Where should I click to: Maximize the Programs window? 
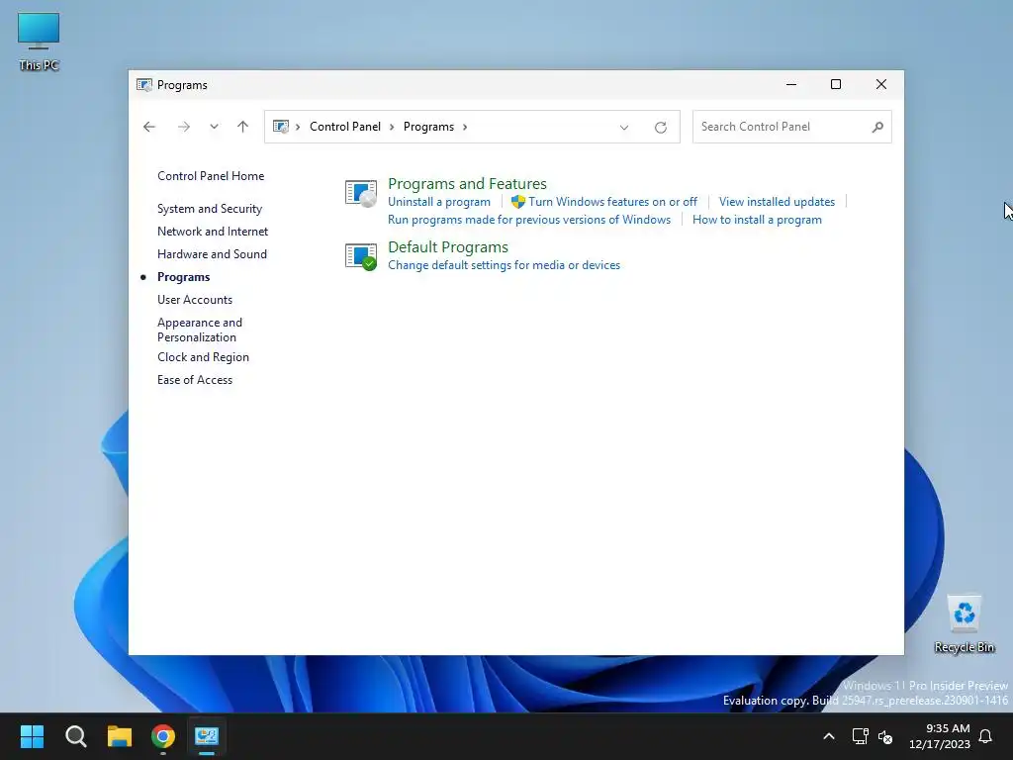tap(835, 85)
